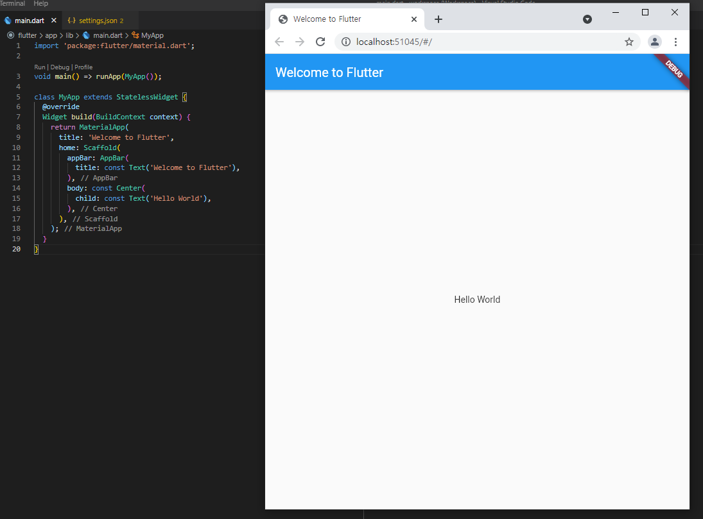
Task: Open Chrome's three-dot menu
Action: click(675, 42)
